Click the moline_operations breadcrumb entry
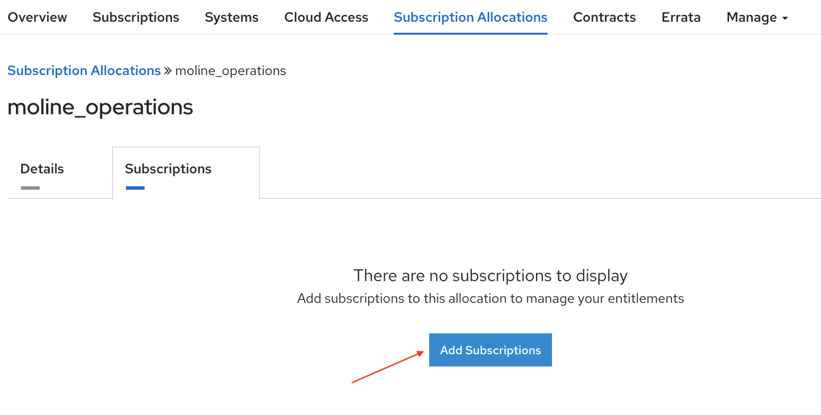 coord(230,71)
